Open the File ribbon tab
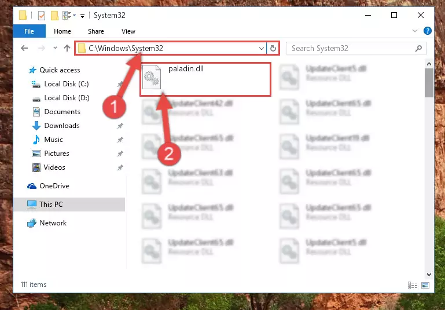Screen dimensions: 445x310 click(30, 31)
